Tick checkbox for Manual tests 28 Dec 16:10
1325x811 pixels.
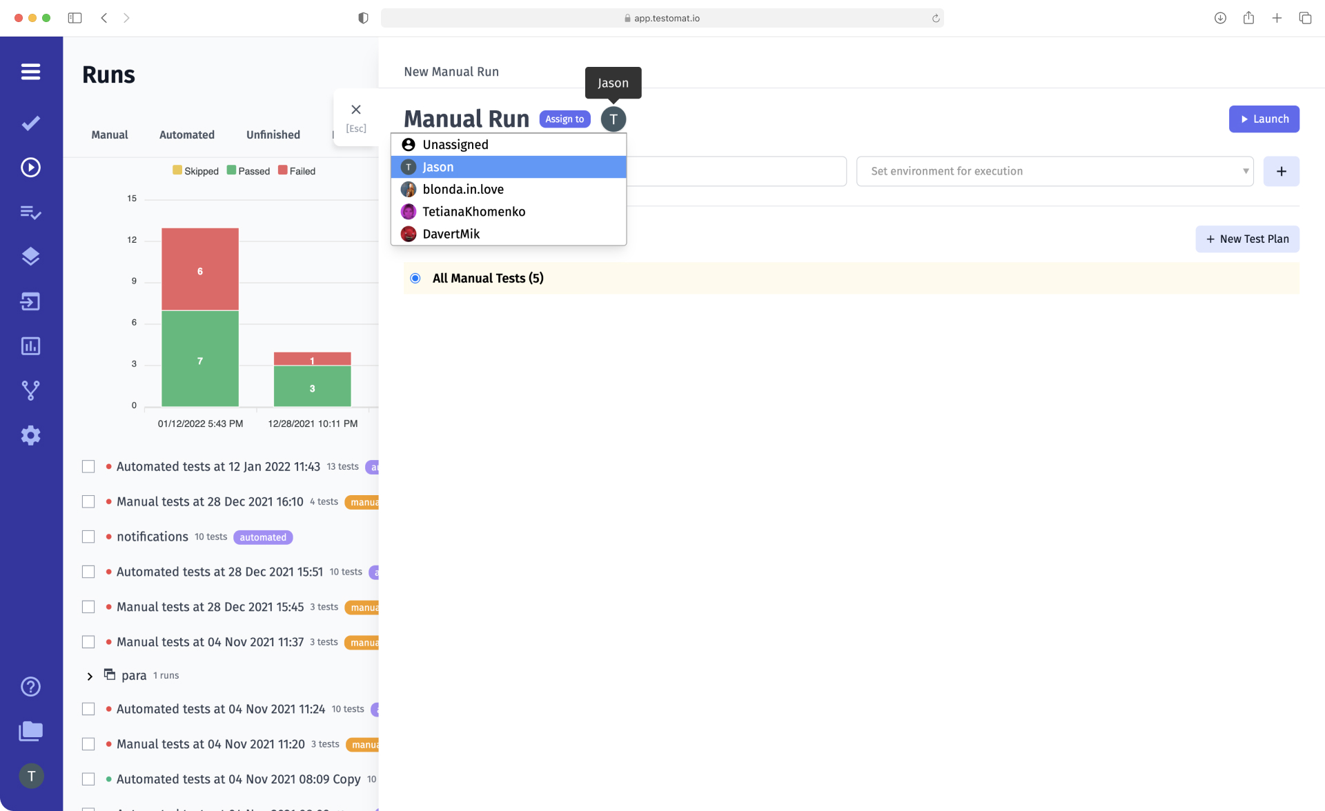[88, 501]
